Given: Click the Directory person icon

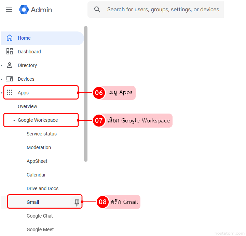Looking at the screenshot, I should [x=10, y=65].
